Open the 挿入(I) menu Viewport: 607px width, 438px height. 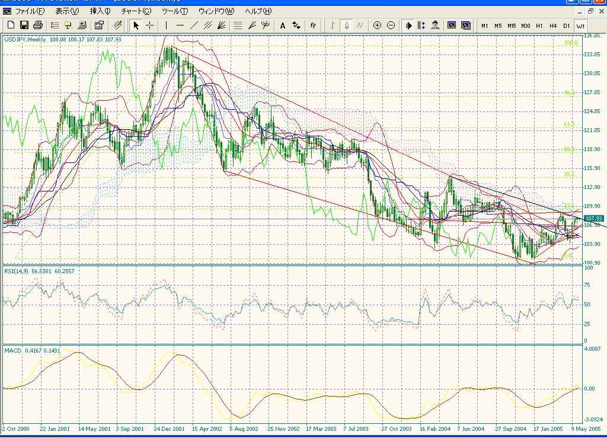click(100, 11)
